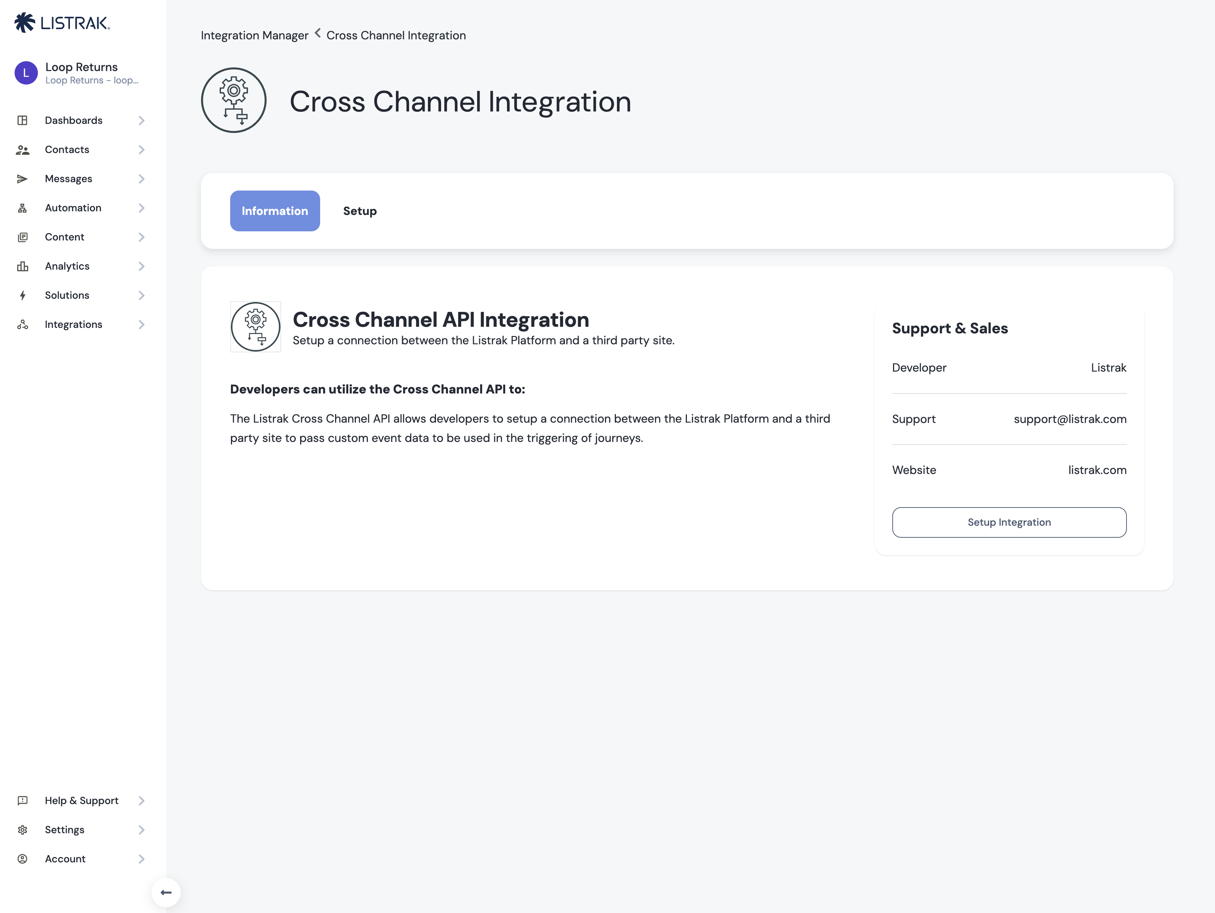Click the Listrak logo

pos(62,23)
